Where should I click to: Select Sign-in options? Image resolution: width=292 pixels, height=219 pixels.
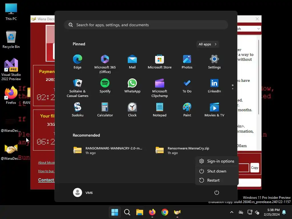coord(217,161)
